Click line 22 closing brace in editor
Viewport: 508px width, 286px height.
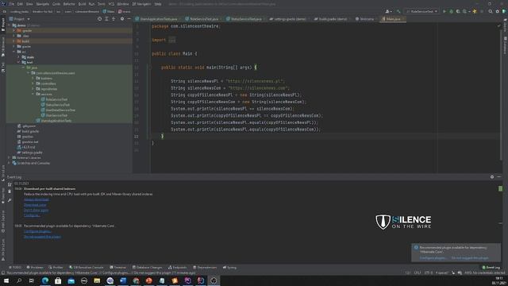162,136
